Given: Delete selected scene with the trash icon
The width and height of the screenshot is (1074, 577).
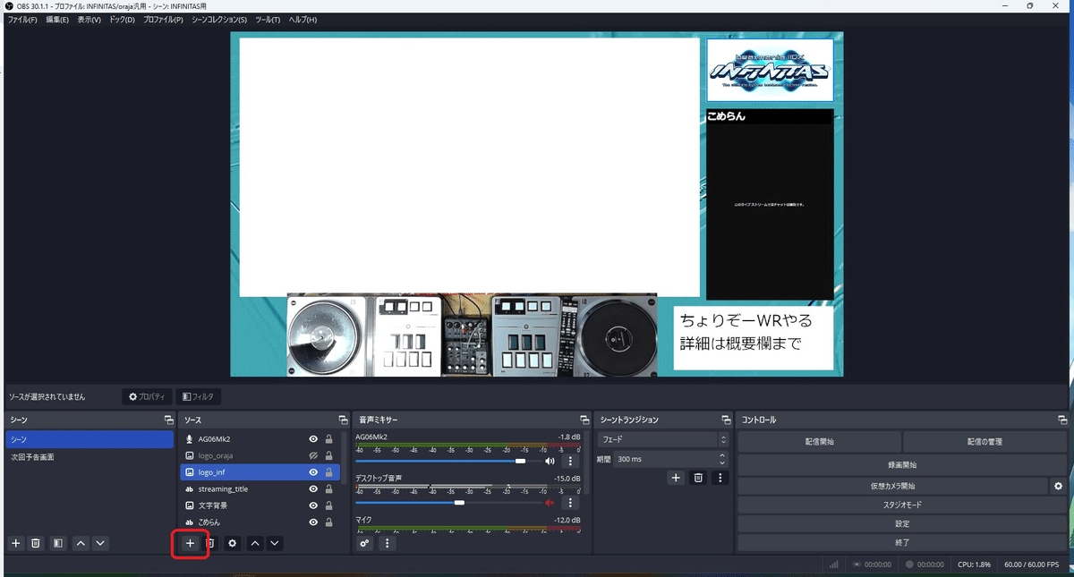Looking at the screenshot, I should tap(36, 543).
